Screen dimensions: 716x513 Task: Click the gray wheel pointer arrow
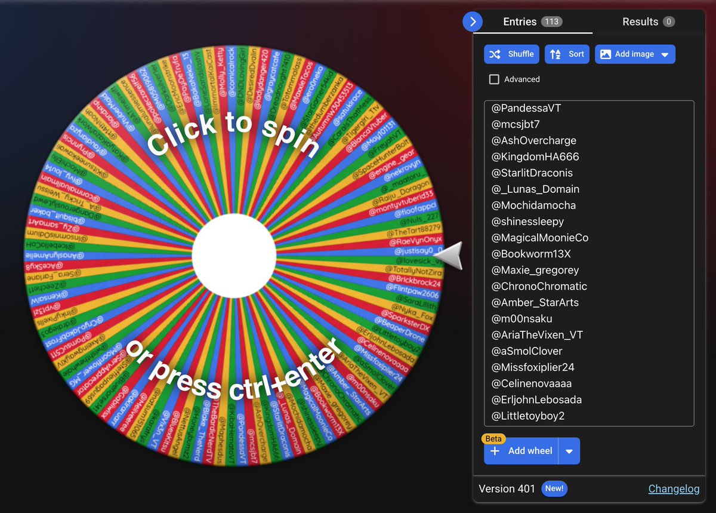click(448, 256)
